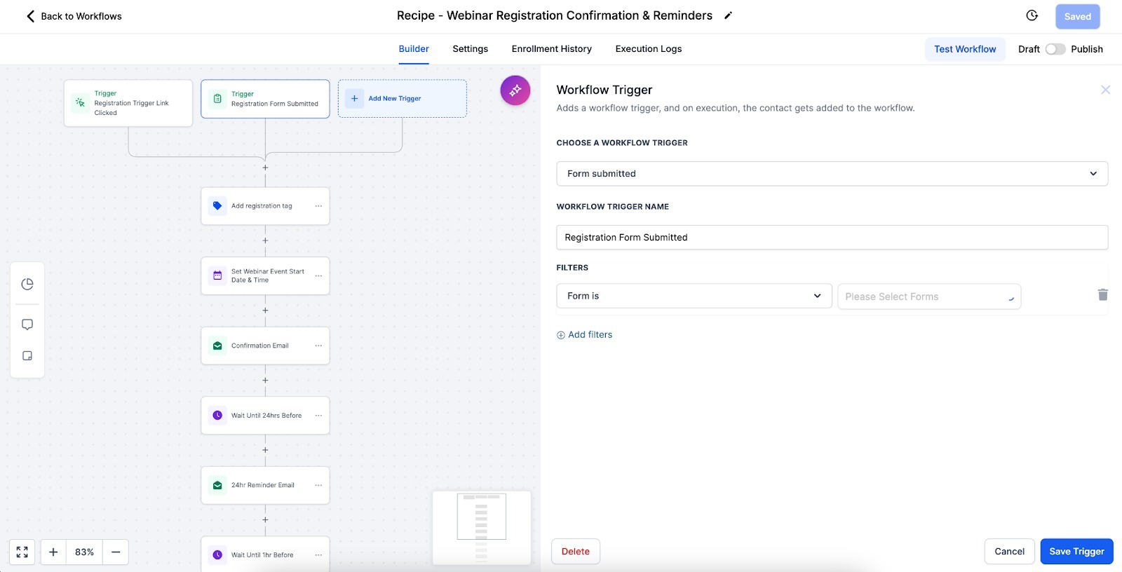Image resolution: width=1122 pixels, height=572 pixels.
Task: Open the stats pie chart icon in sidebar
Action: [27, 284]
